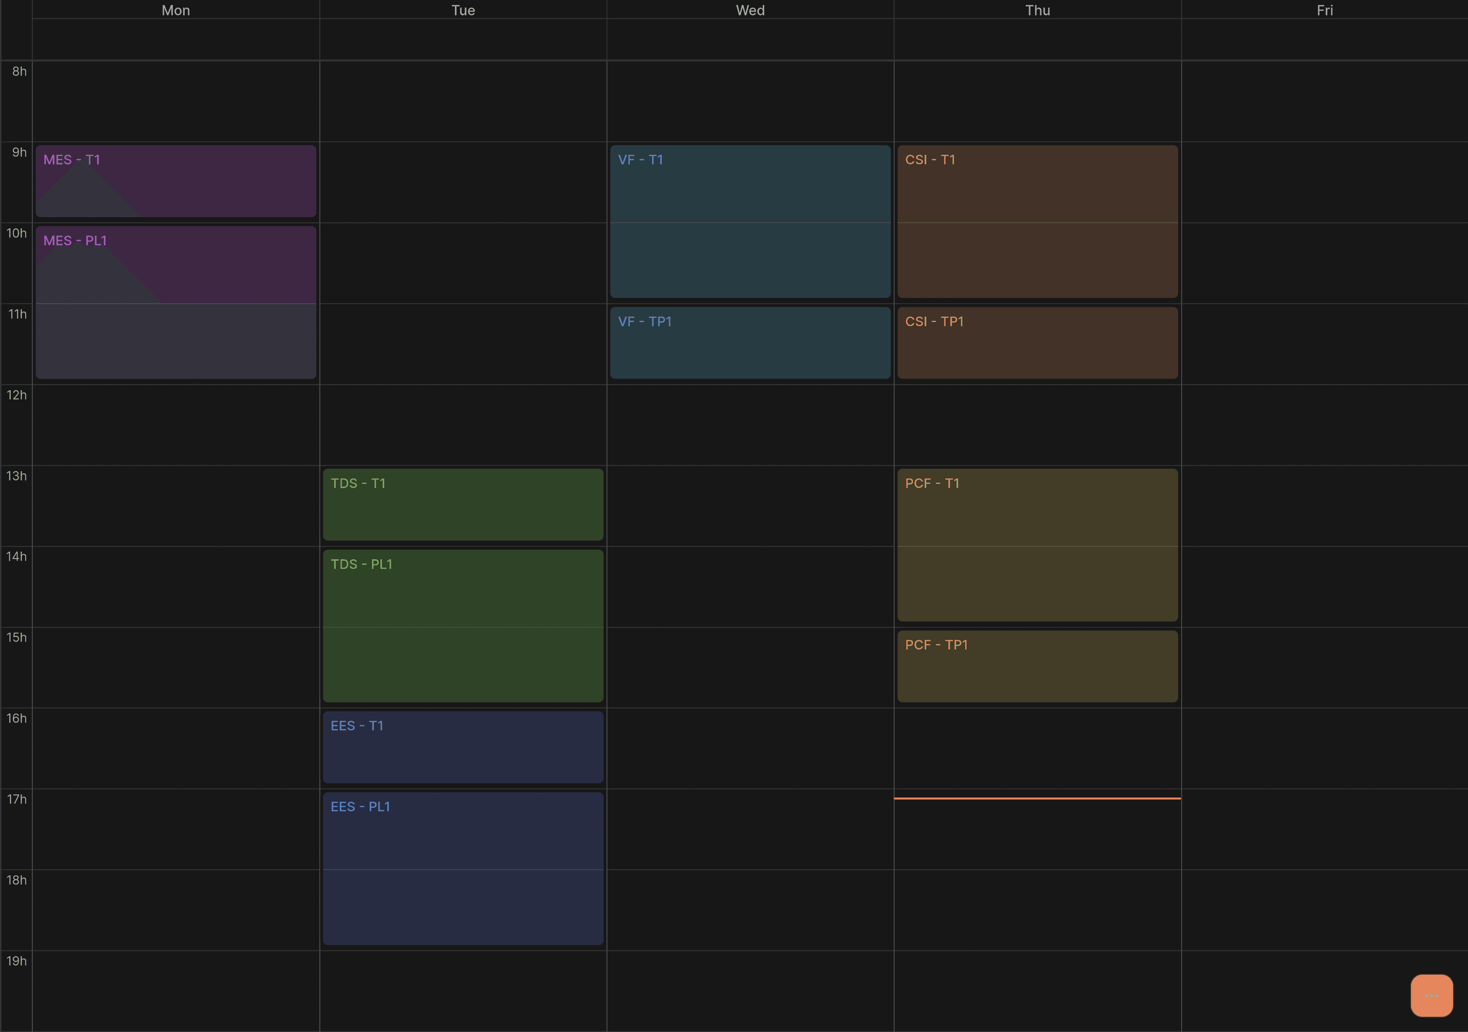Open the PCF - T1 event
Viewport: 1468px width, 1032px height.
[x=1037, y=545]
